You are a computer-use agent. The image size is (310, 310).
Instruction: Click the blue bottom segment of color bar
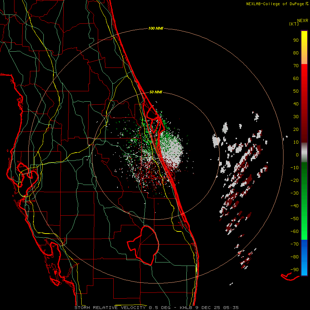304,258
